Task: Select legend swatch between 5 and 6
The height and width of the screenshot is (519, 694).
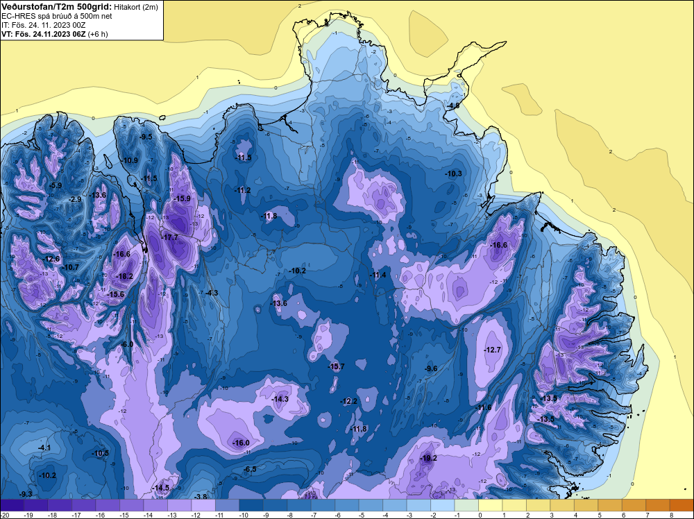Action: click(610, 505)
